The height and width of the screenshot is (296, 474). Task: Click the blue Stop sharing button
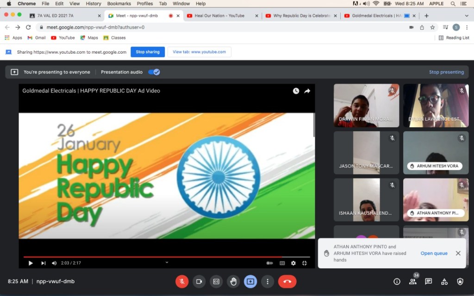(147, 52)
